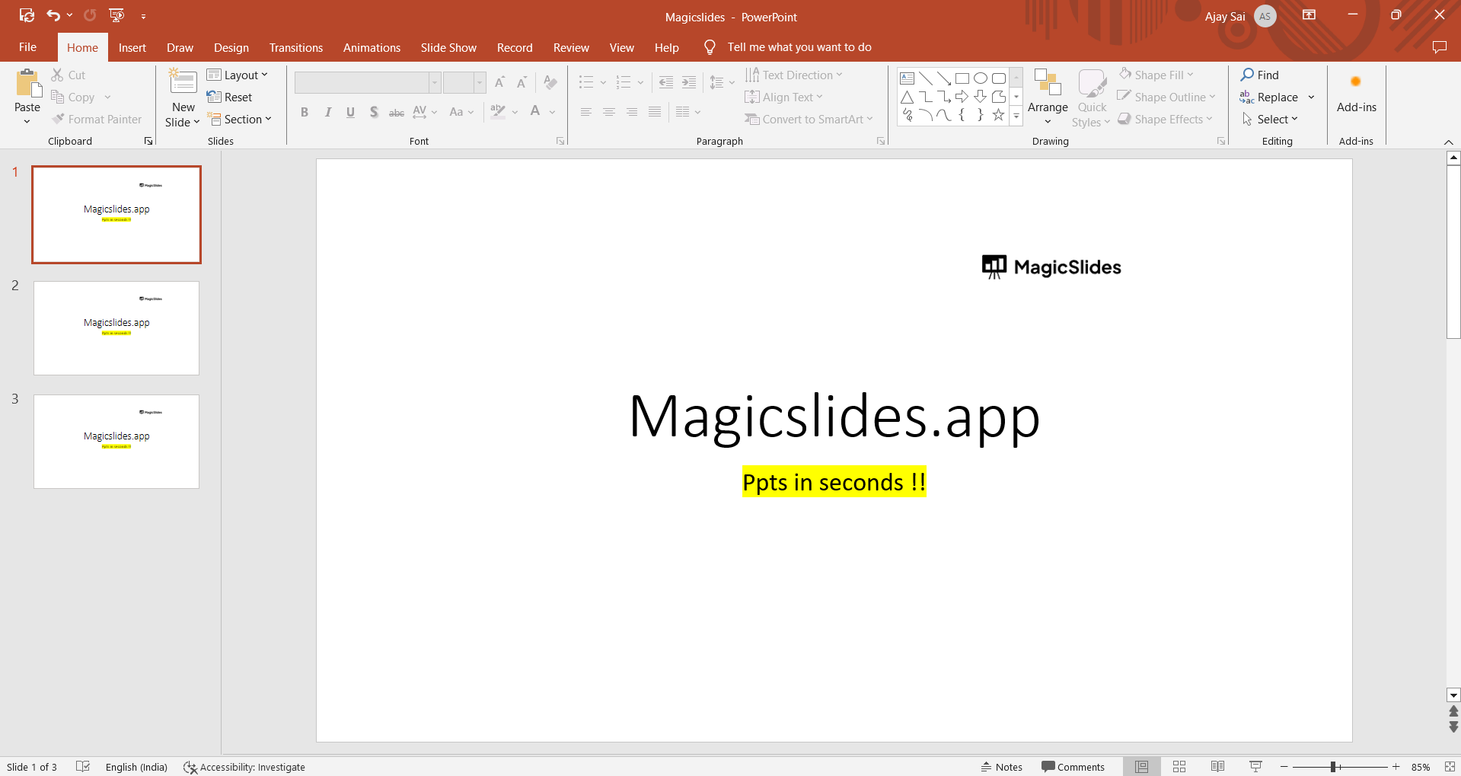
Task: Open Reading View from status bar
Action: 1217,767
